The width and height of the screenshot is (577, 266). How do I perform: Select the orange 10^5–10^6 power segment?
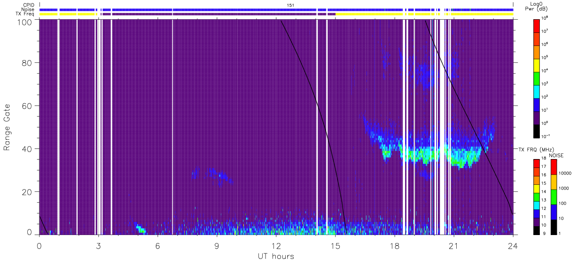click(x=537, y=52)
